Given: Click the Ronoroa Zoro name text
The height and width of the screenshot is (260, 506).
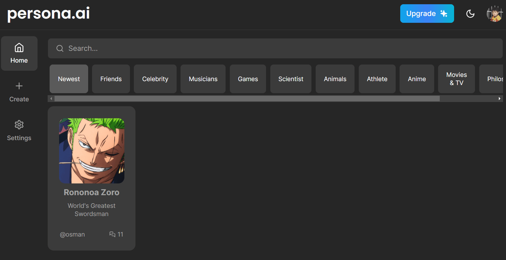Looking at the screenshot, I should [x=92, y=193].
